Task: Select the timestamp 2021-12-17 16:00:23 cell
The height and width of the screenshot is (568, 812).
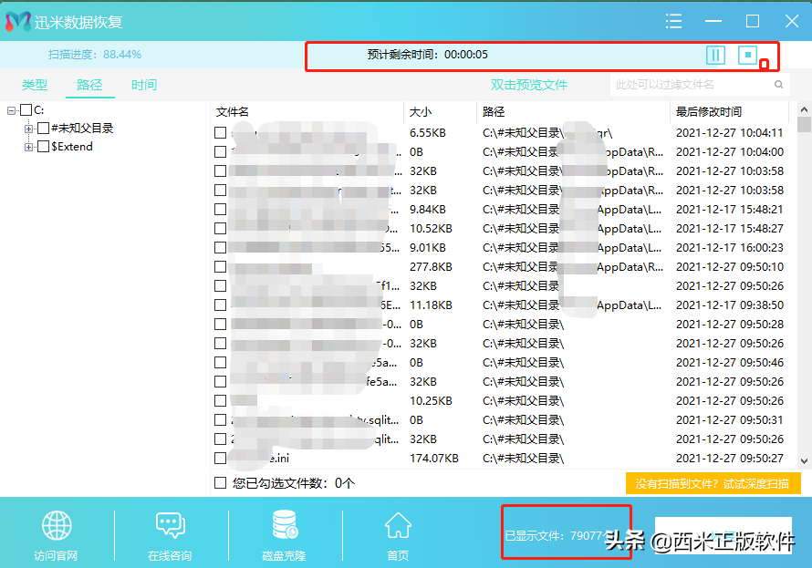Action: [x=730, y=248]
